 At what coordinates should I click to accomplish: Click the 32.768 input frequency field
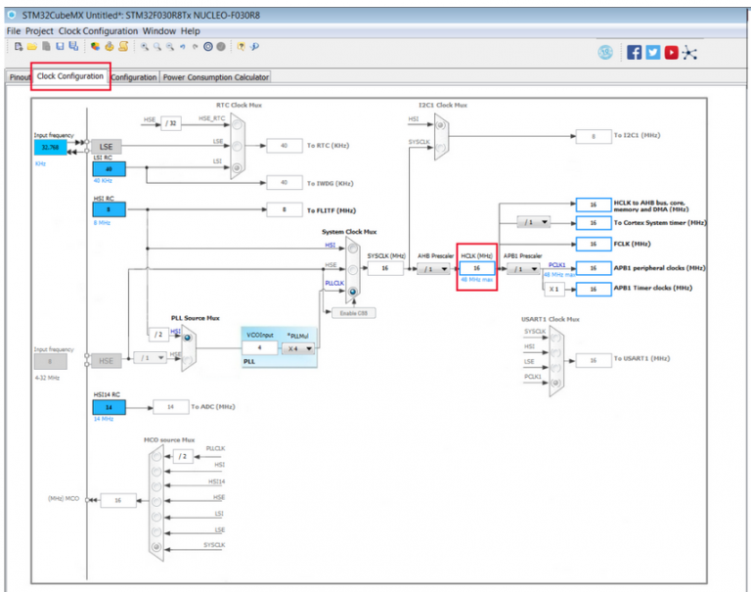coord(50,147)
